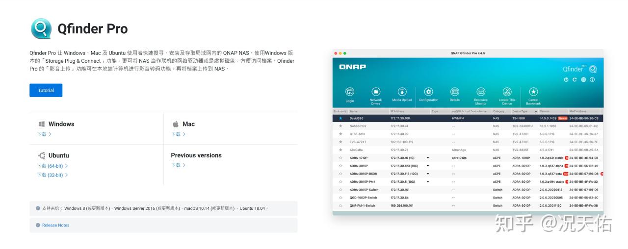This screenshot has height=249, width=628.
Task: Click the Ubuntu logo icon
Action: point(42,155)
